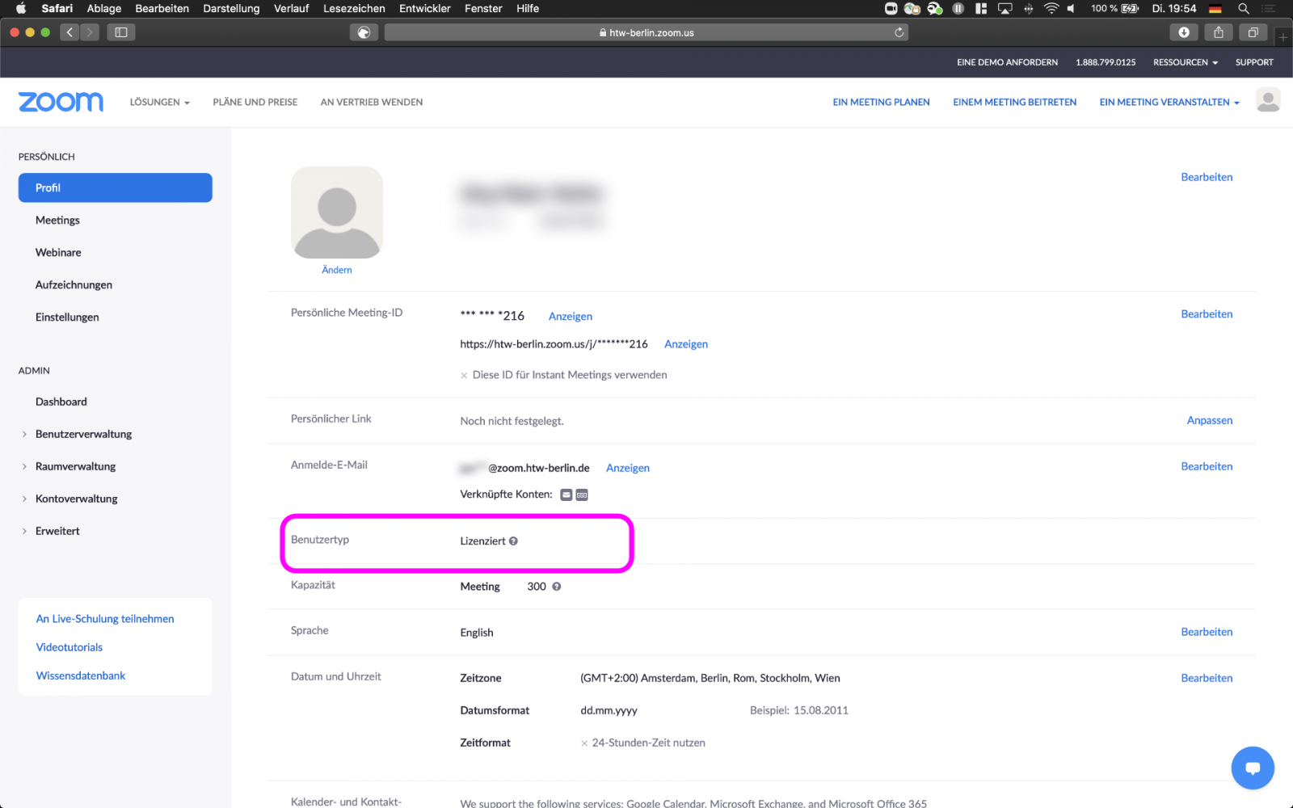Click Bearbeiten for Sprache

coord(1207,632)
